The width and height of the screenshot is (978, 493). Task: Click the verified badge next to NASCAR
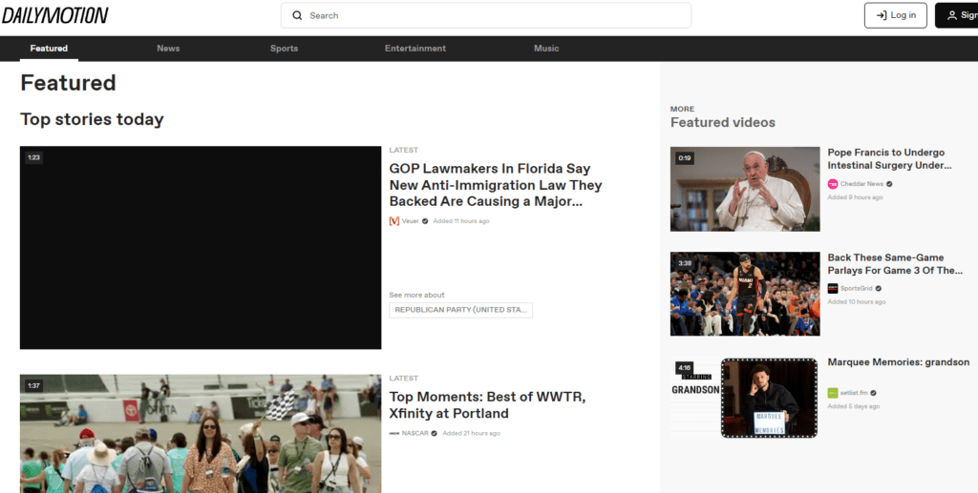(x=435, y=433)
